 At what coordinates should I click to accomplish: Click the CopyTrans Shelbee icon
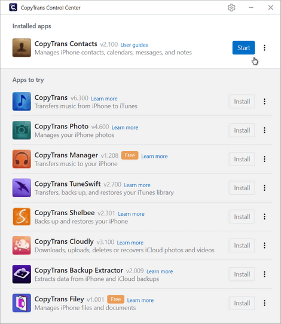coord(22,216)
